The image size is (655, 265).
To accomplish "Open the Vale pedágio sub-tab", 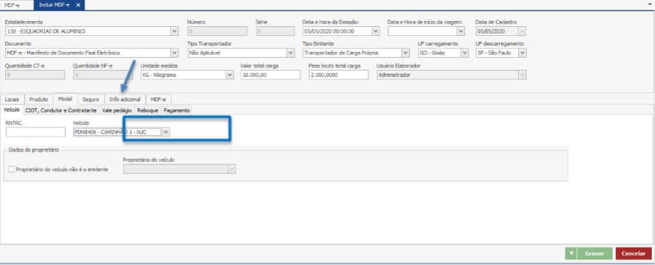I will (116, 110).
